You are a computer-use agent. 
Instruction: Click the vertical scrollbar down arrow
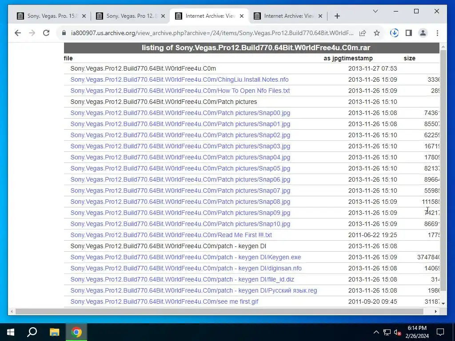coord(443,304)
